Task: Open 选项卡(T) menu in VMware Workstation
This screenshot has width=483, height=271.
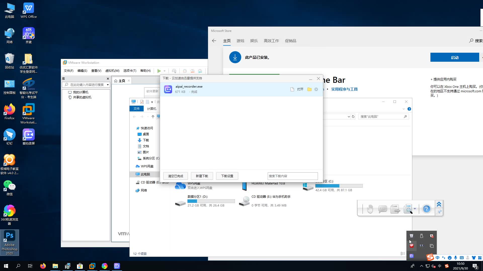Action: pos(130,71)
